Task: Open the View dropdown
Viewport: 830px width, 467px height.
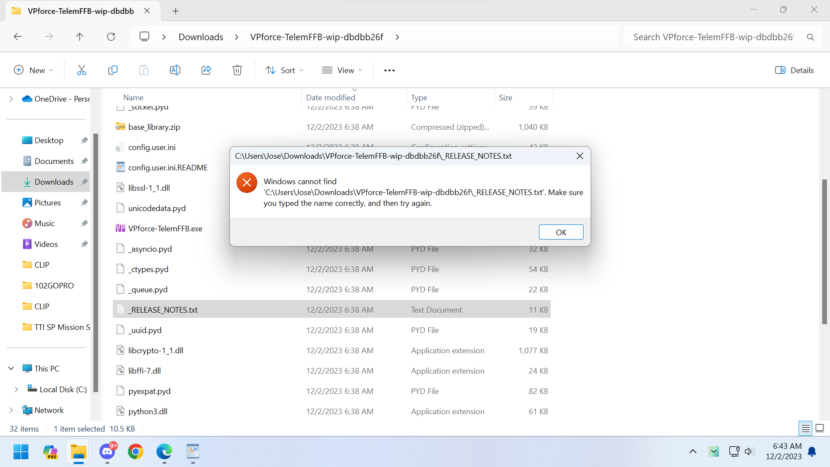Action: click(x=342, y=70)
